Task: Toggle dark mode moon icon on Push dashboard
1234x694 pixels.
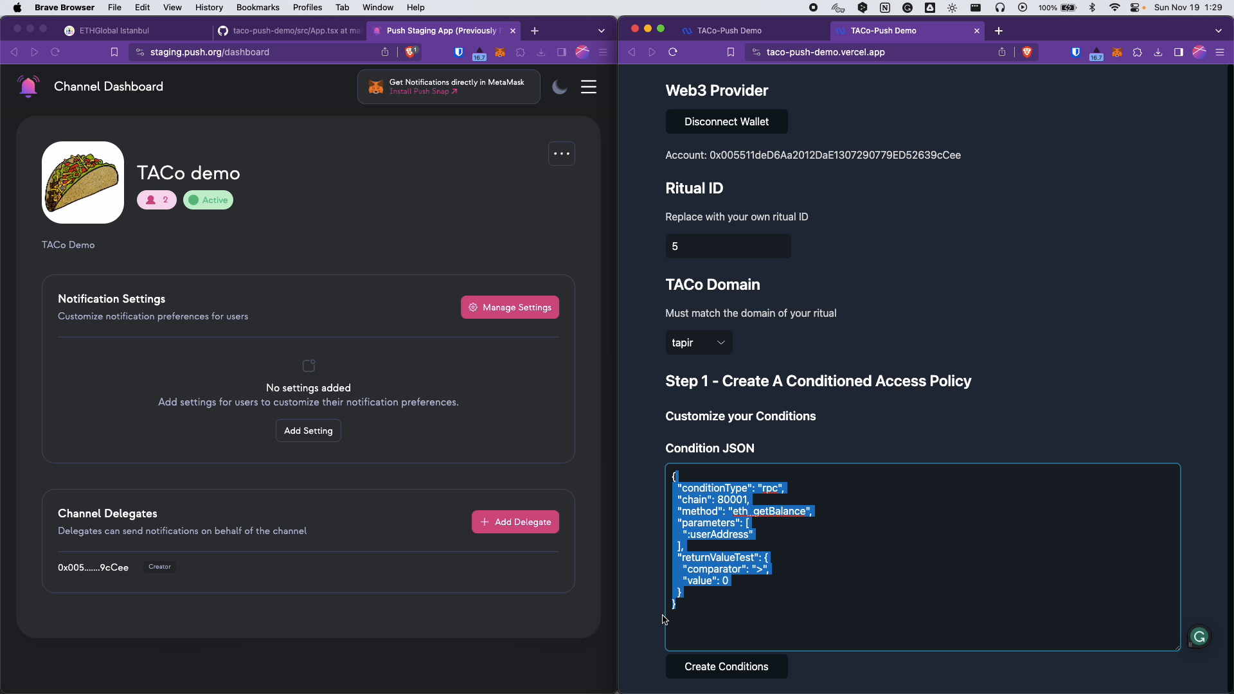Action: (x=560, y=87)
